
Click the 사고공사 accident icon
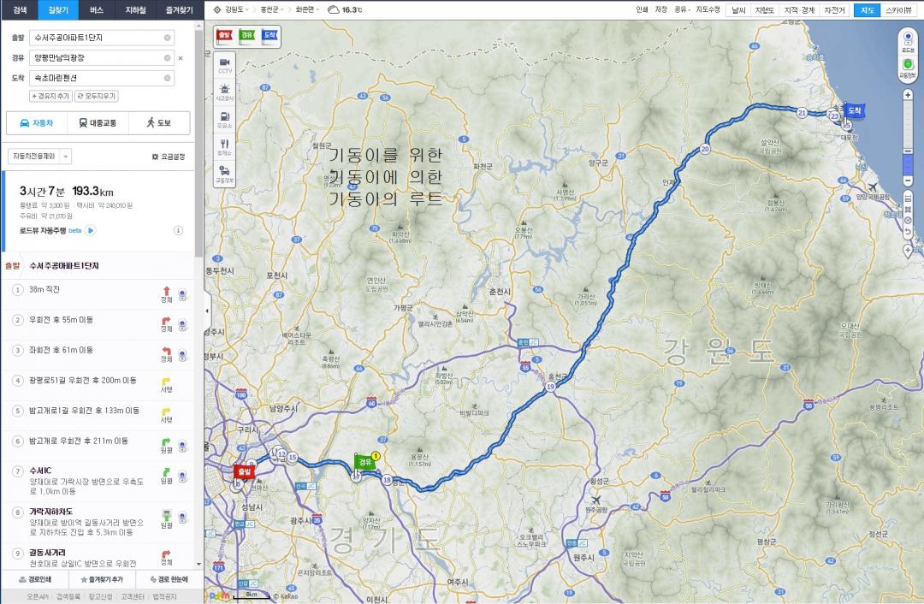[x=225, y=92]
